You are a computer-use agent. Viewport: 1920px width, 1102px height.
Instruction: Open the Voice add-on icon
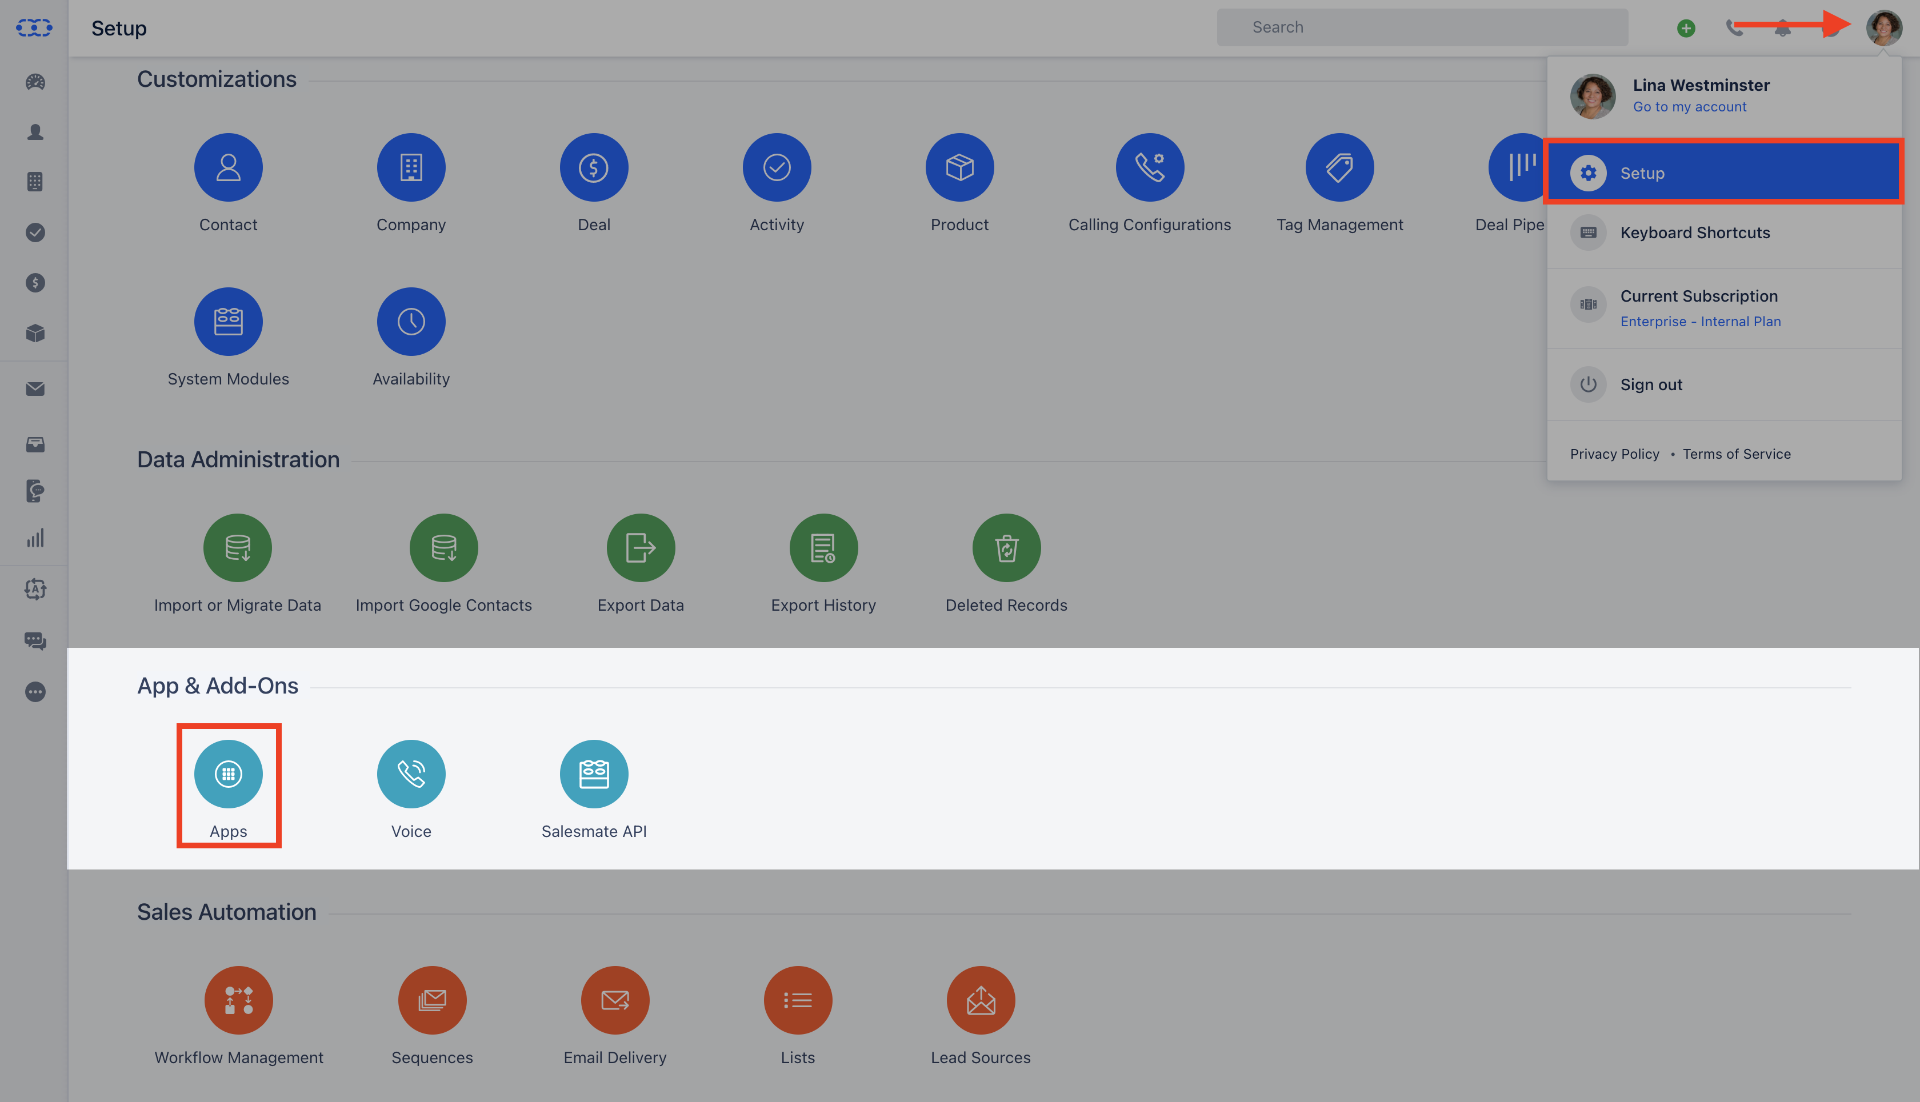pyautogui.click(x=411, y=774)
